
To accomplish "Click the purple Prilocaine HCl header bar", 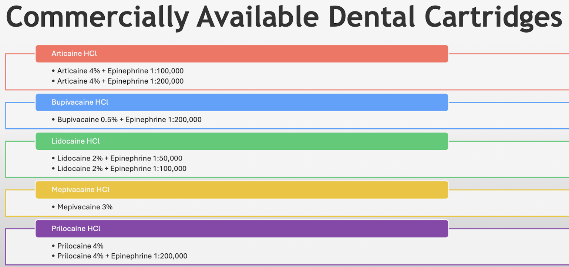I will click(x=242, y=229).
